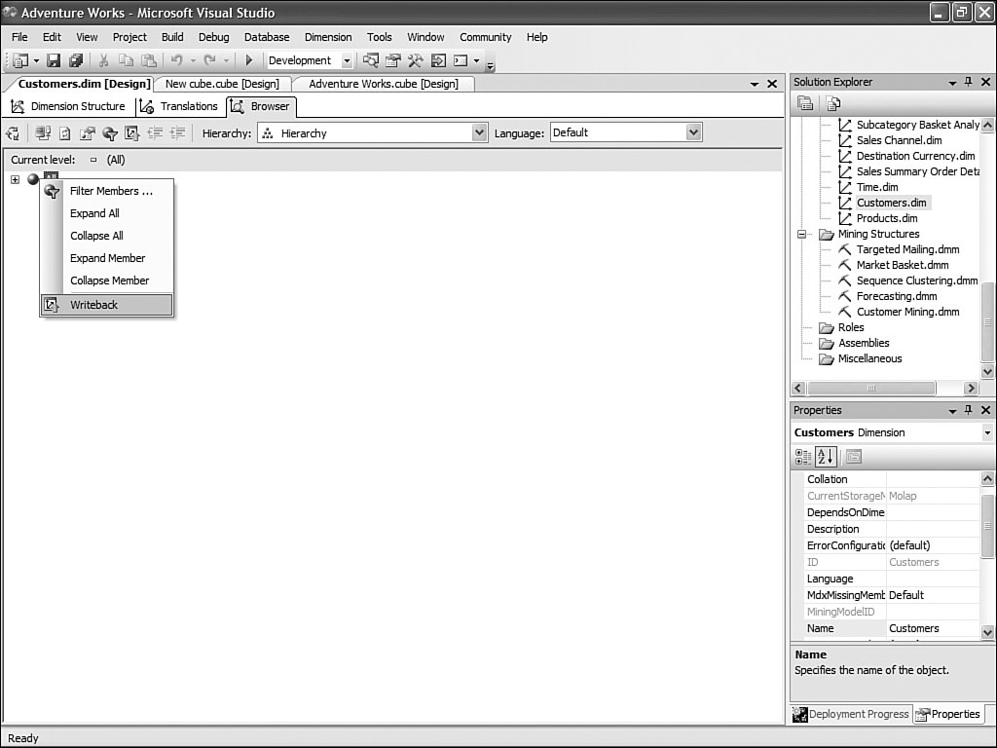Select Targeted Mailing.dmm item
The height and width of the screenshot is (748, 997).
coord(907,249)
